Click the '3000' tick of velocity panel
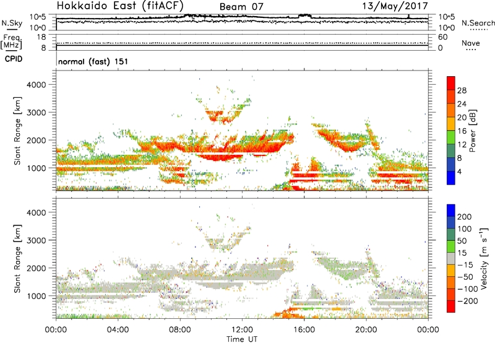 37,240
